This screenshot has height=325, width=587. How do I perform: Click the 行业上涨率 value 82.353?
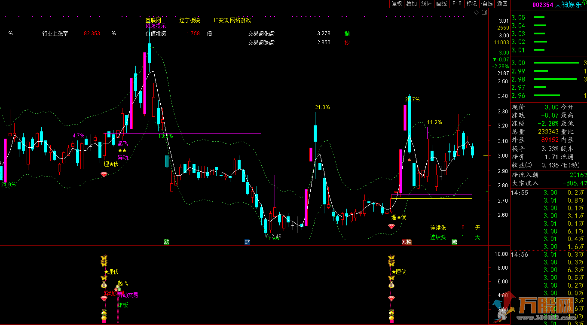point(92,33)
